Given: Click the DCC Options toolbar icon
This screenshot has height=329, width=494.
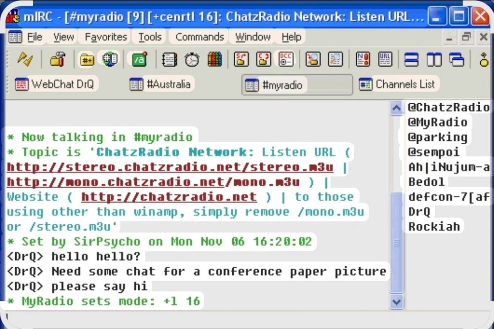Looking at the screenshot, I should pos(286,59).
